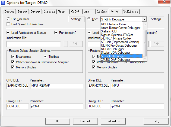
Task: Switch to the Target tab
Action: [x=22, y=11]
